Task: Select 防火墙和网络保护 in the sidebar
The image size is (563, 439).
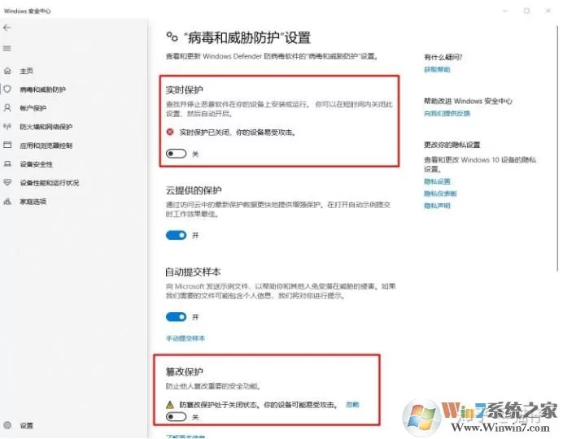Action: click(x=46, y=127)
